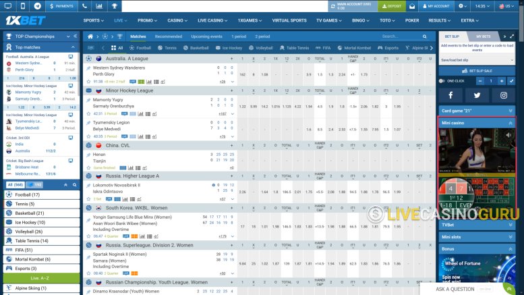Click the Deposit button

click(x=392, y=6)
